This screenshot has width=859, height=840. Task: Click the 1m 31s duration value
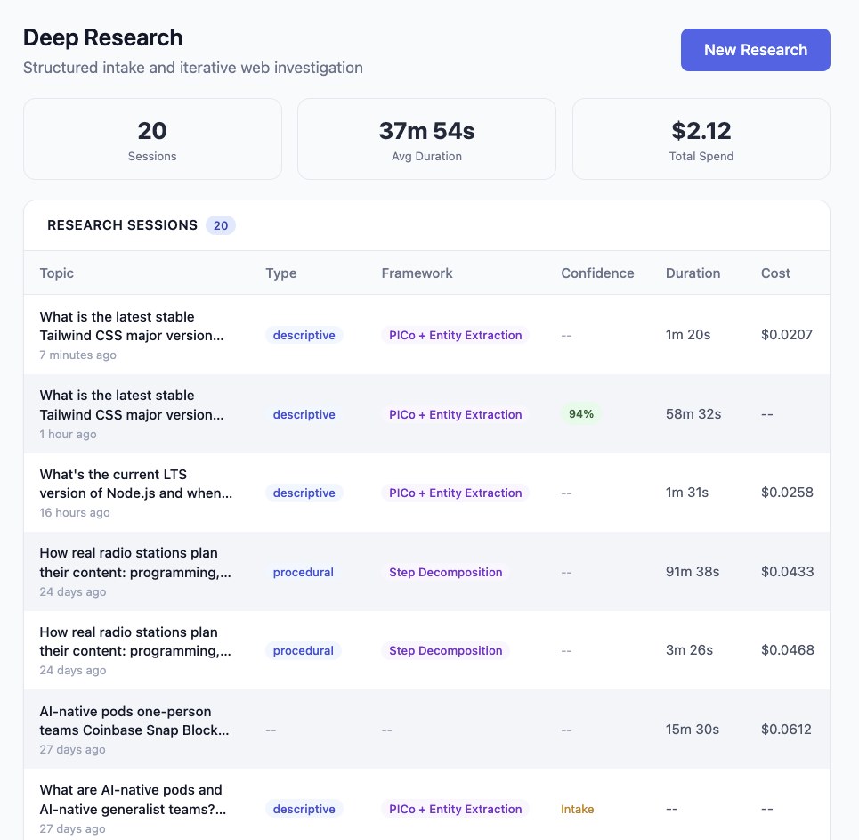pos(687,493)
